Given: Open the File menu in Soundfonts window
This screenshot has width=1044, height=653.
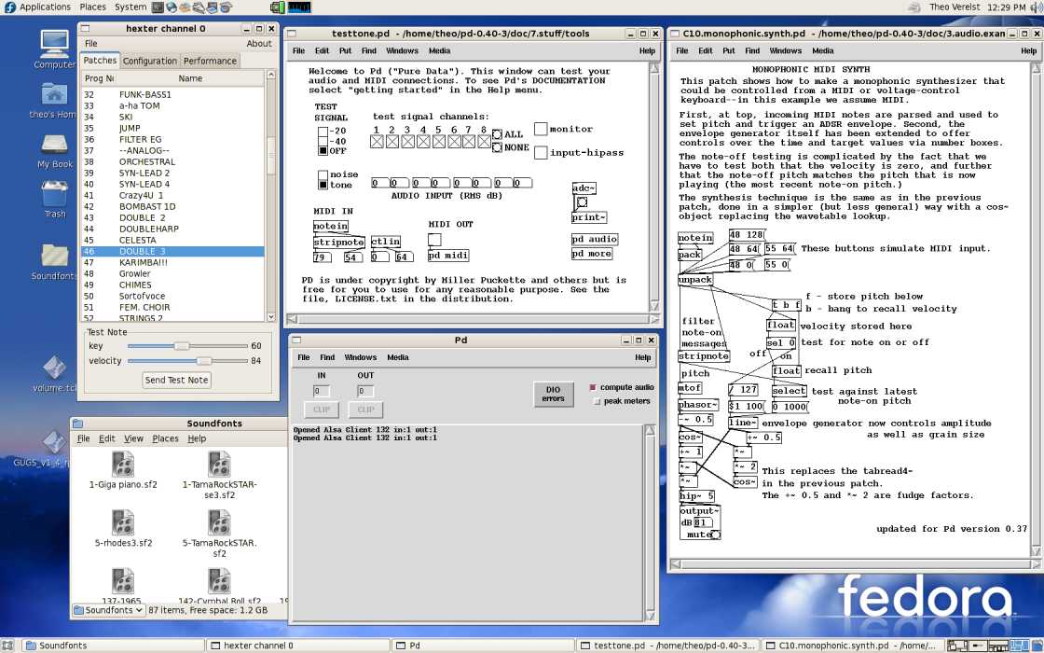Looking at the screenshot, I should point(83,438).
